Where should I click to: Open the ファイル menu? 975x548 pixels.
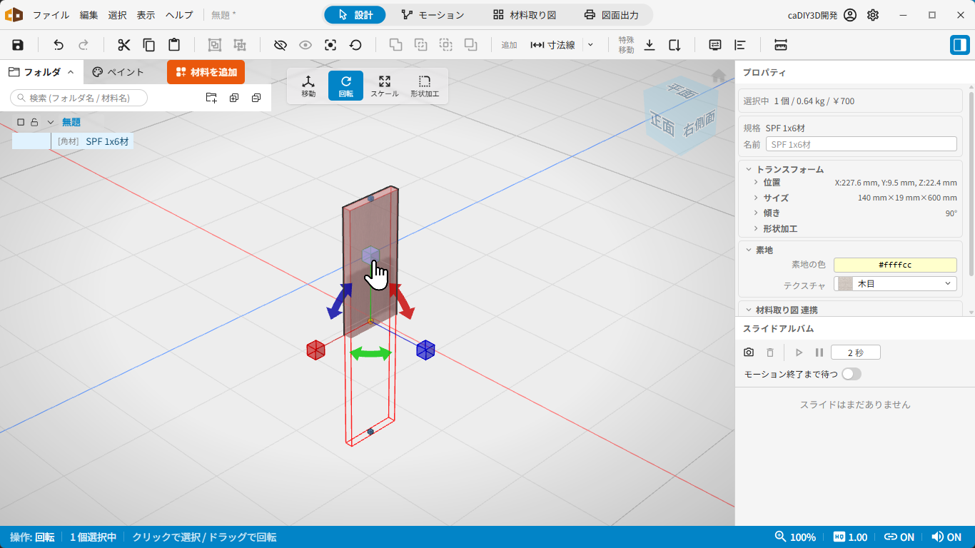point(51,15)
